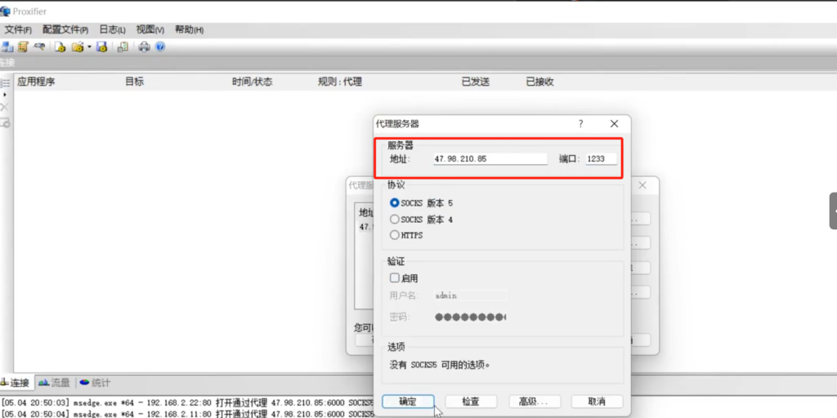
Task: Select SOCKS 版本 4 radio button
Action: pyautogui.click(x=395, y=219)
